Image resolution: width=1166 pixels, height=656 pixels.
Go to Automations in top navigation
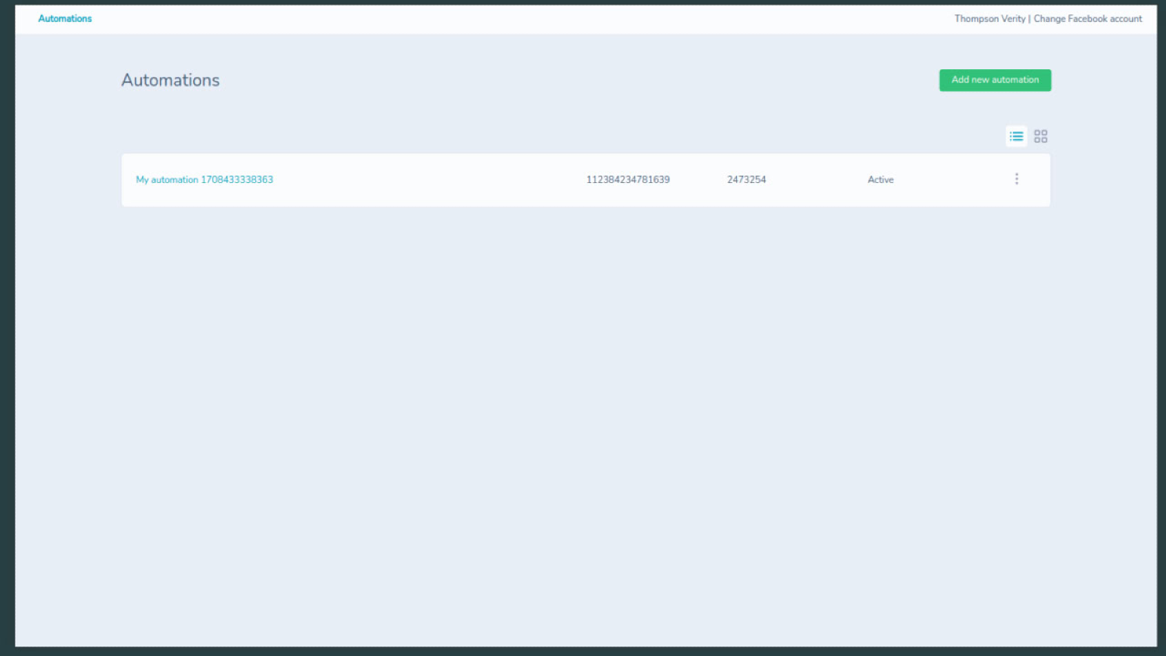tap(65, 19)
